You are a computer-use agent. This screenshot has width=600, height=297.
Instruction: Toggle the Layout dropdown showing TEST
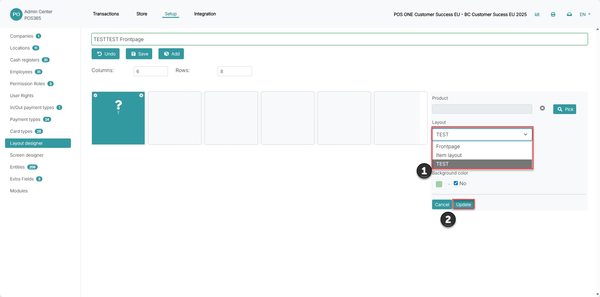point(482,134)
